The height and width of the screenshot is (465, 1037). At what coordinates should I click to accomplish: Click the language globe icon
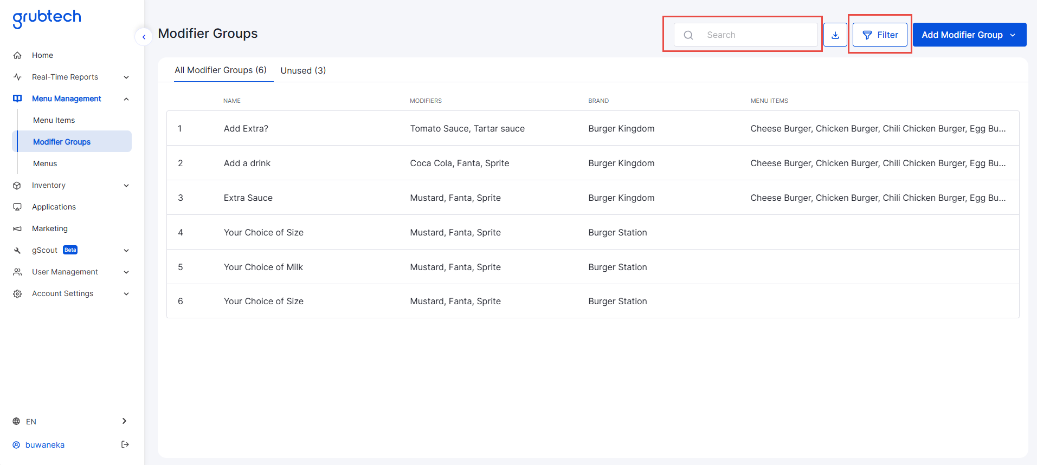pos(16,421)
